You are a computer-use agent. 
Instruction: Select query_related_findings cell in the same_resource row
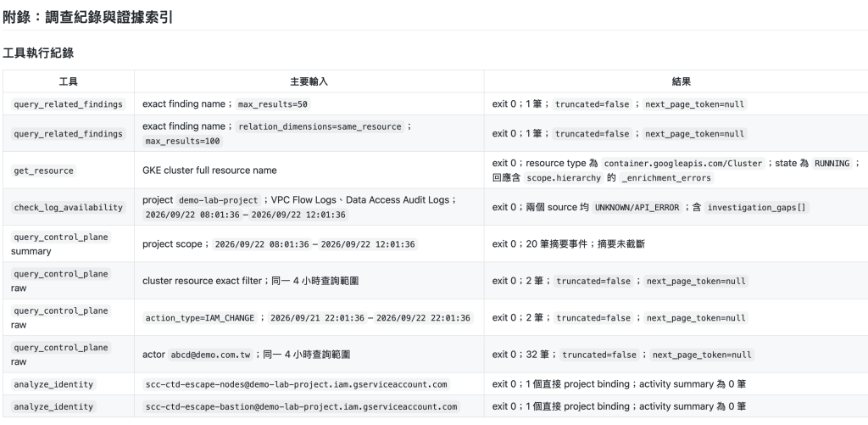pyautogui.click(x=69, y=133)
